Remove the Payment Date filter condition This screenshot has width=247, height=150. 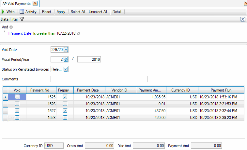tap(78, 33)
